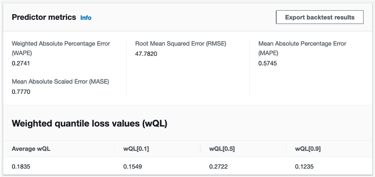Screen dimensions: 375x177
Task: Click the wQL[0.5] column header
Action: coord(222,149)
